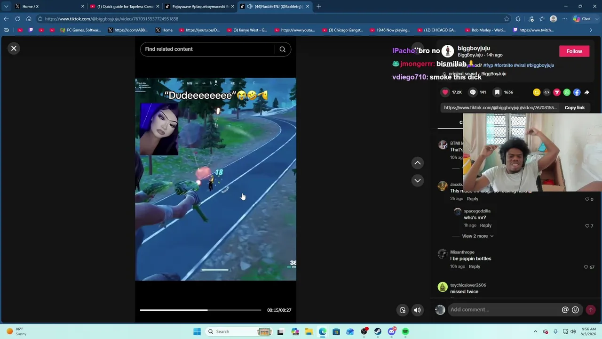Open the tab search dropdown
Viewport: 602px width, 339px height.
[6, 7]
